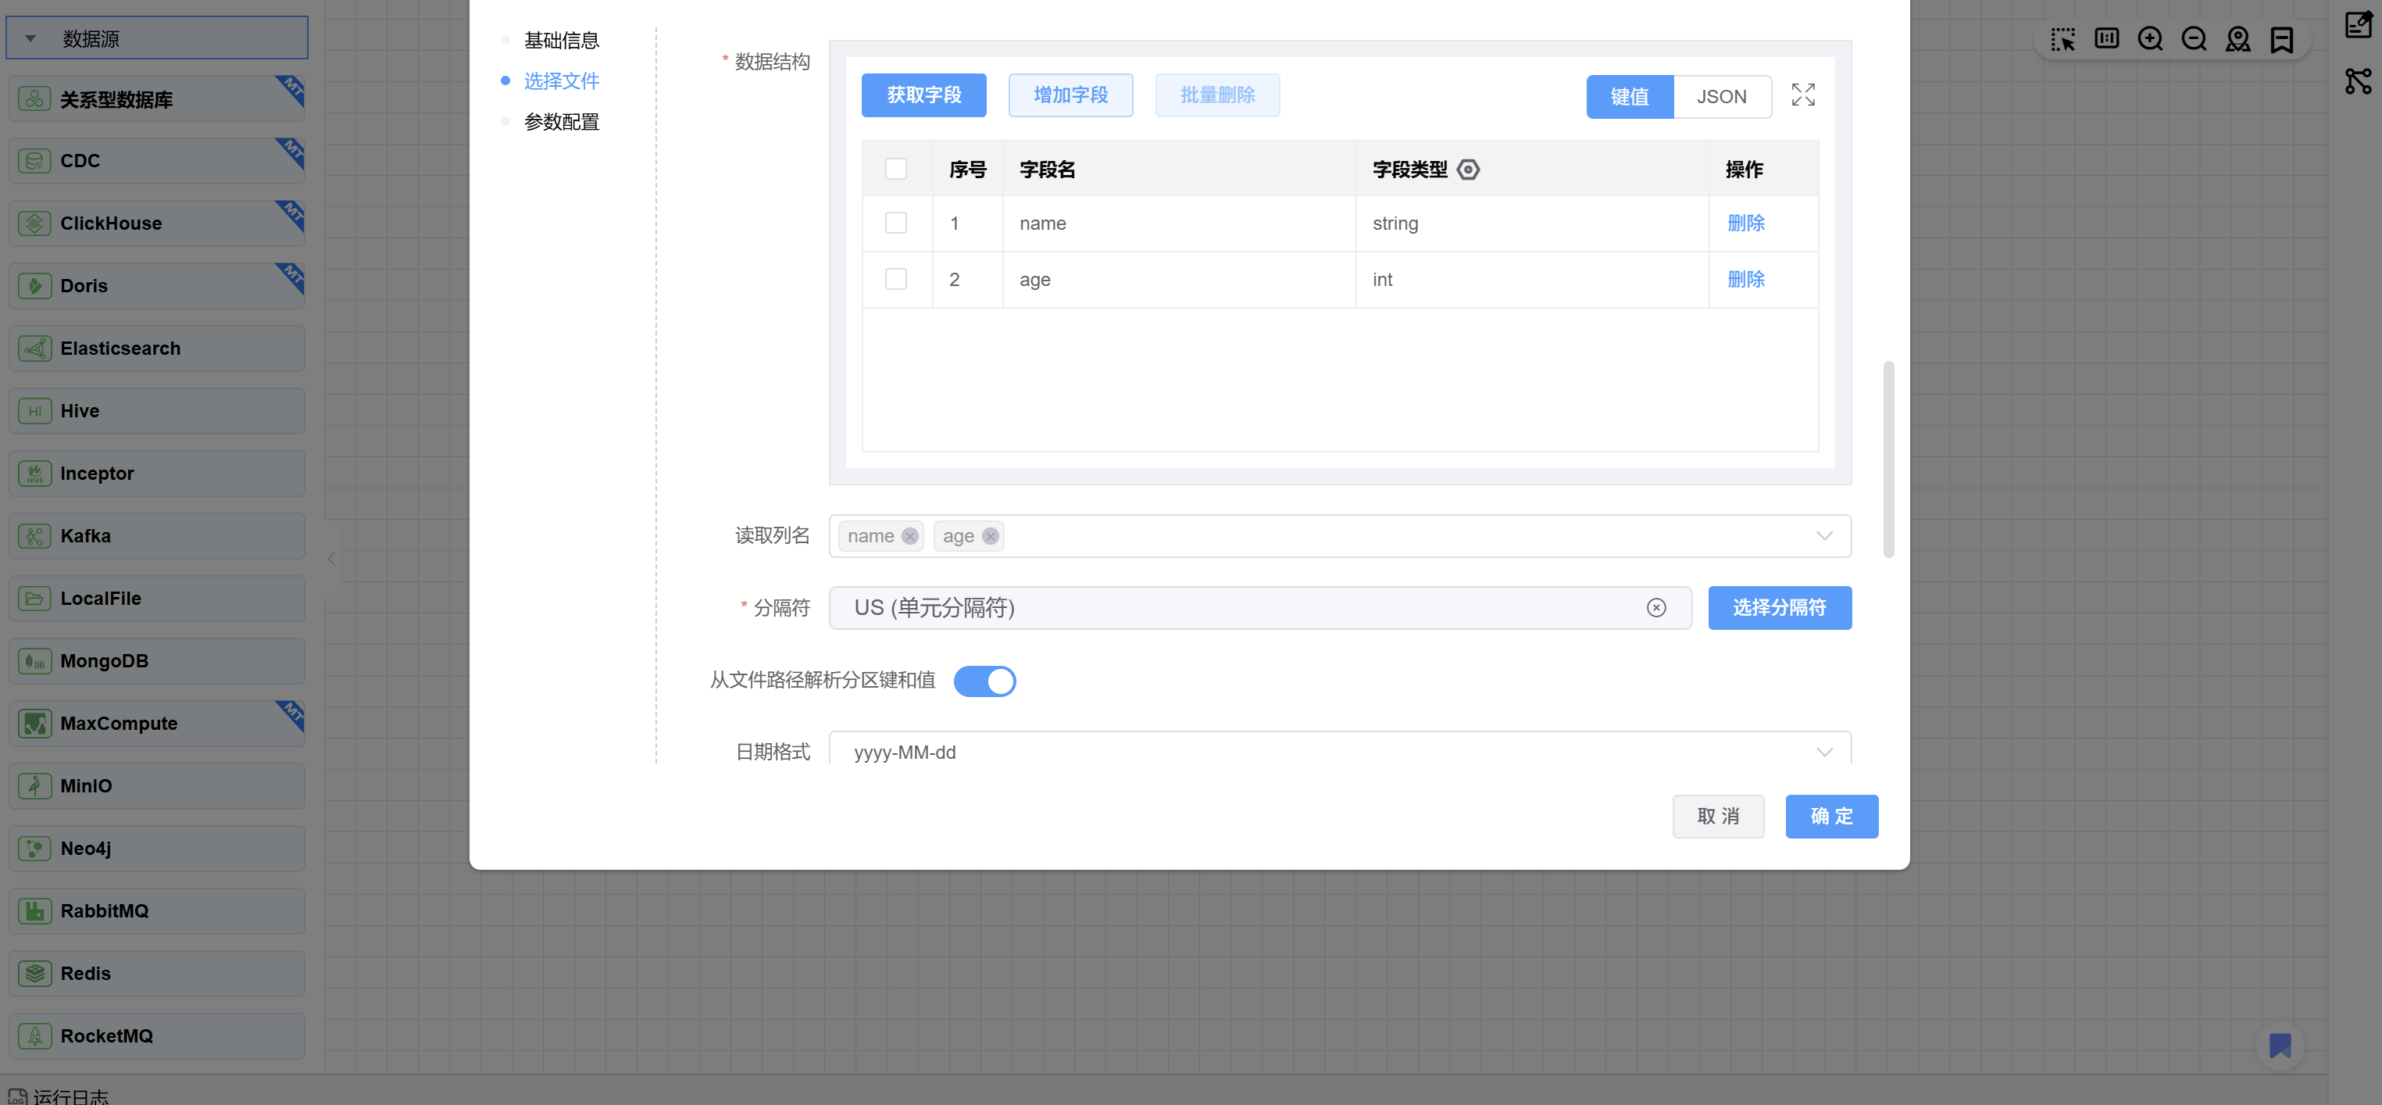Click the fullscreen expand icon in data structure panel
Image resolution: width=2382 pixels, height=1105 pixels.
pyautogui.click(x=1802, y=95)
